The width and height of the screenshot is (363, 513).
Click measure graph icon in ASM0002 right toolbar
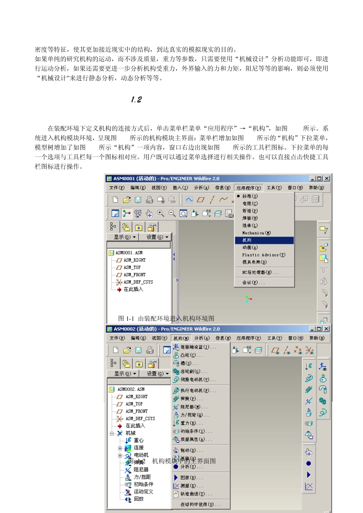[309, 486]
